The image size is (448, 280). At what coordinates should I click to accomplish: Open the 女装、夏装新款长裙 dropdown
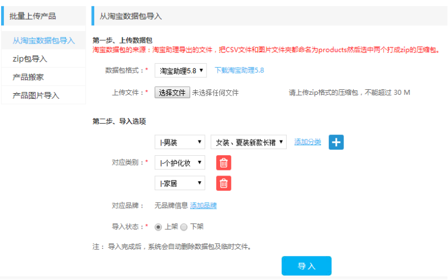pyautogui.click(x=248, y=142)
